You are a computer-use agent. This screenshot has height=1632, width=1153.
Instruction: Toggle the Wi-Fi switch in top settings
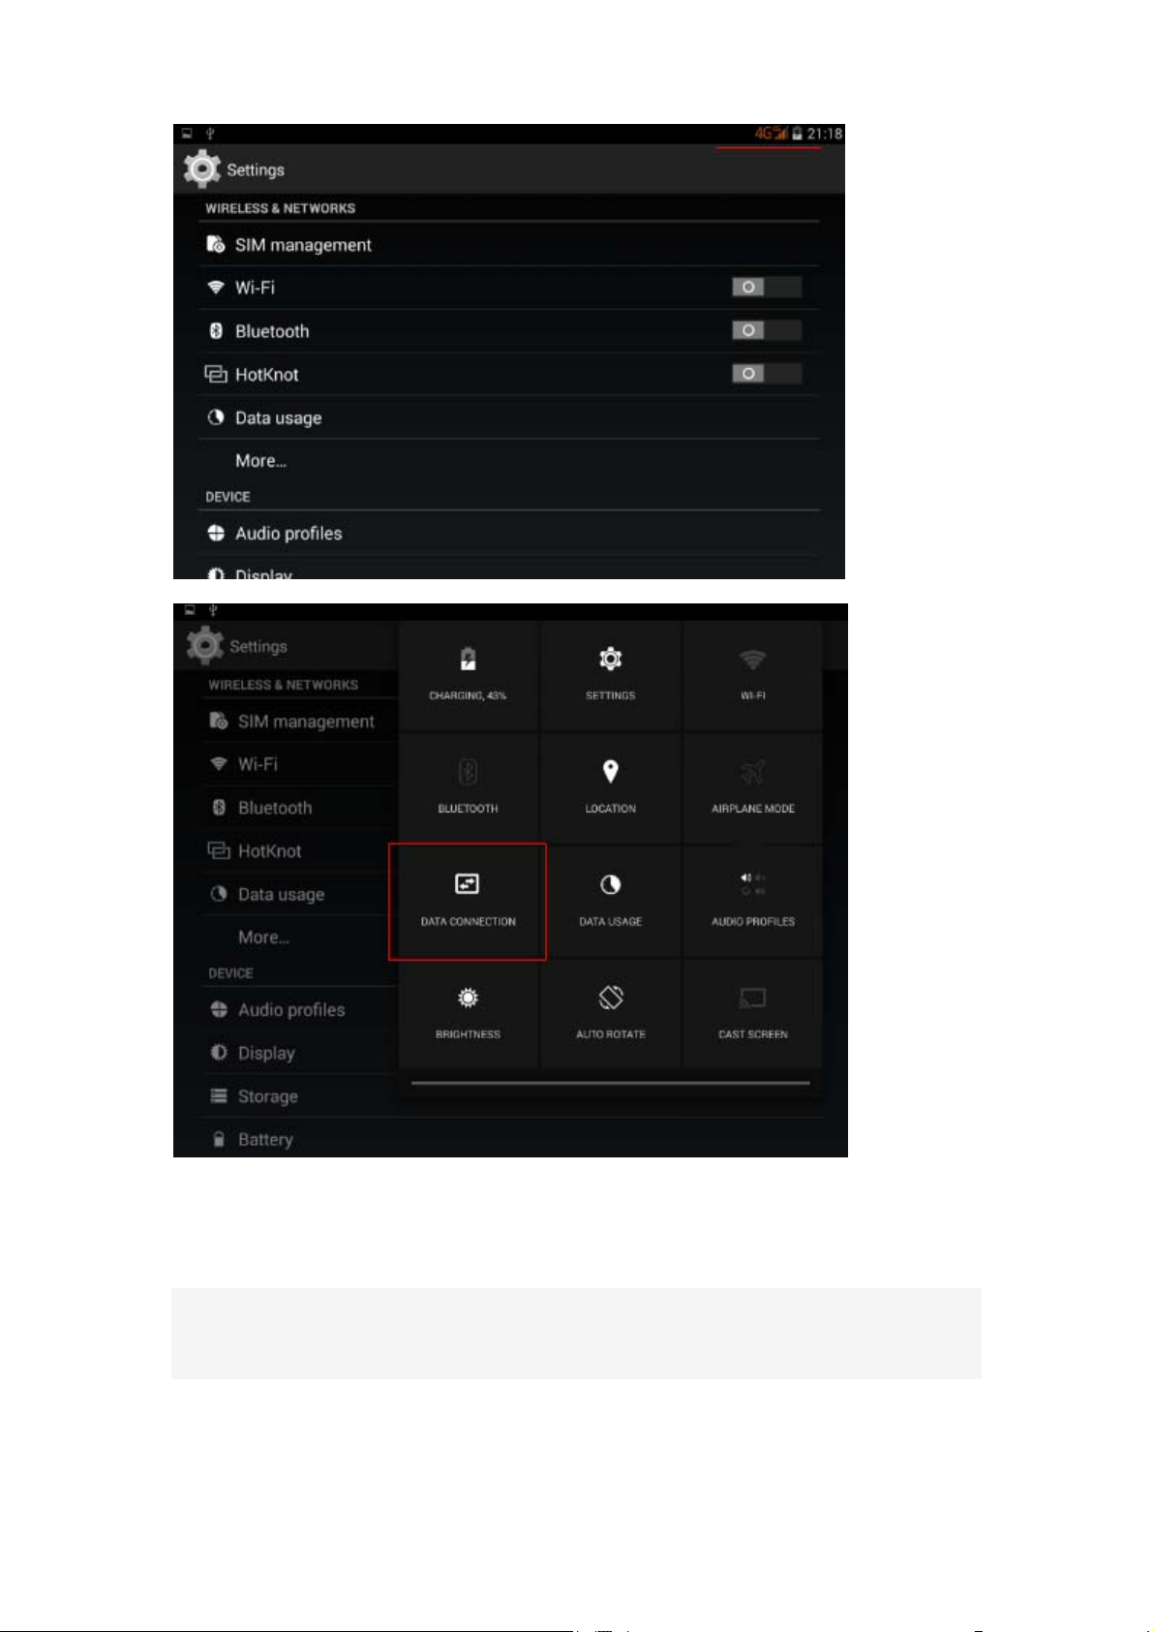pyautogui.click(x=766, y=287)
